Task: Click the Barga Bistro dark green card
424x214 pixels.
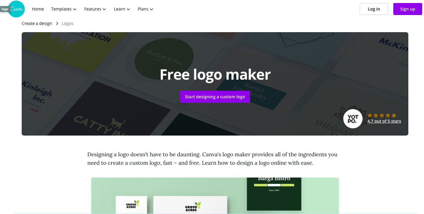Action: (x=274, y=194)
